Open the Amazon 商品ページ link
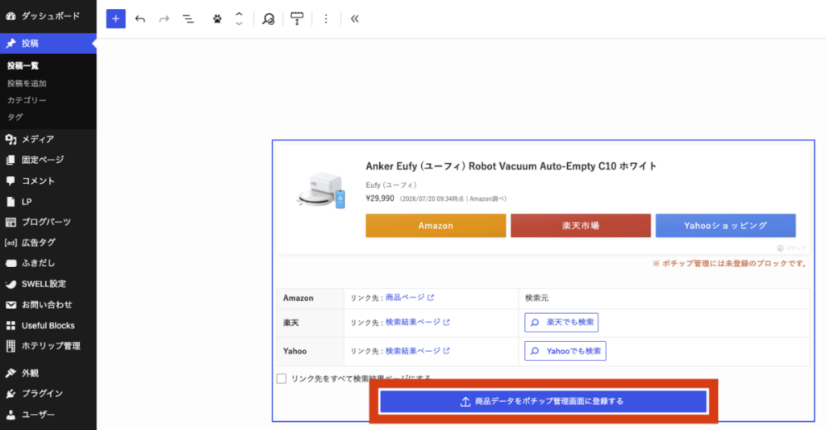Viewport: 826px width, 430px height. pyautogui.click(x=409, y=298)
